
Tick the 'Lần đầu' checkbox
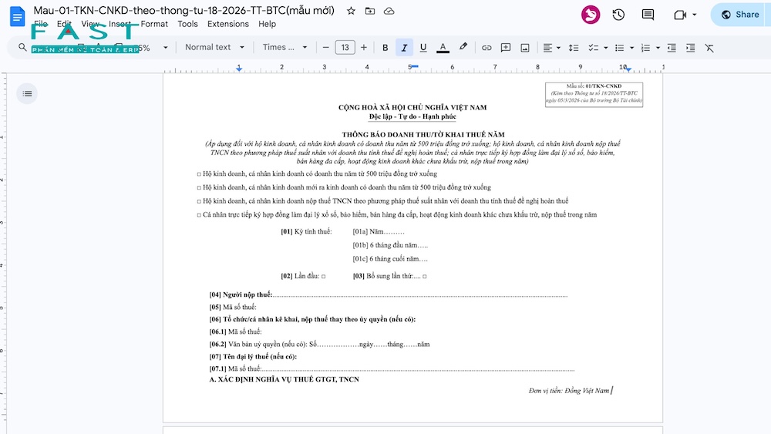(x=324, y=276)
